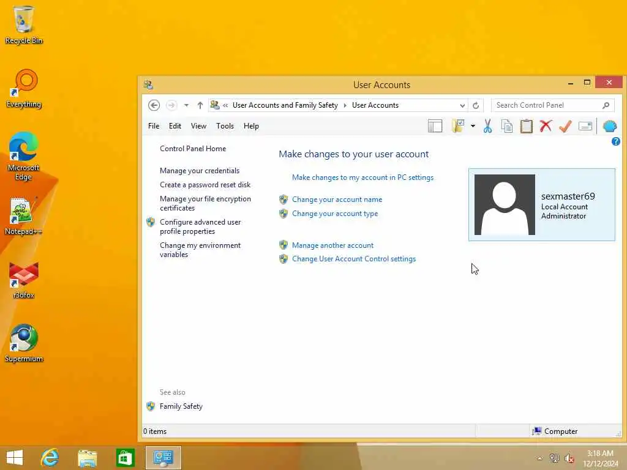The width and height of the screenshot is (627, 470).
Task: Click the red X Delete icon
Action: 546,126
